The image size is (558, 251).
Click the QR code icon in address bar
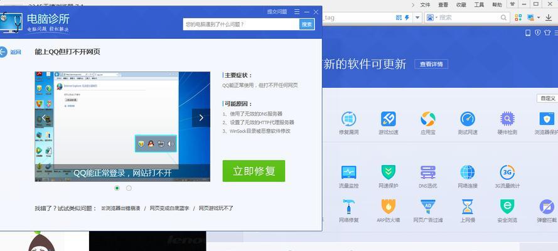399,18
